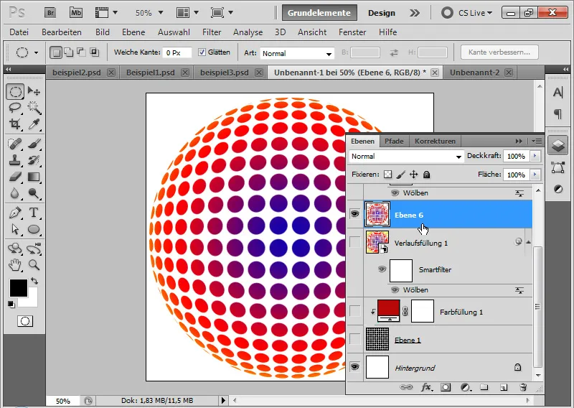
Task: Select the Hand tool
Action: 15,264
